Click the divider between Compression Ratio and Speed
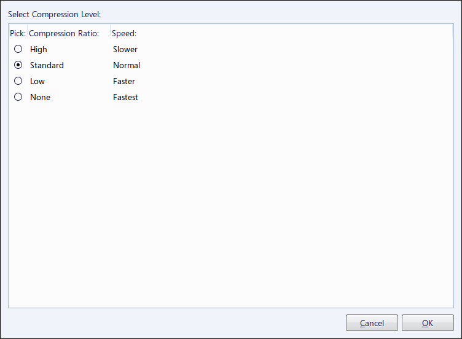The image size is (462, 339). click(111, 33)
